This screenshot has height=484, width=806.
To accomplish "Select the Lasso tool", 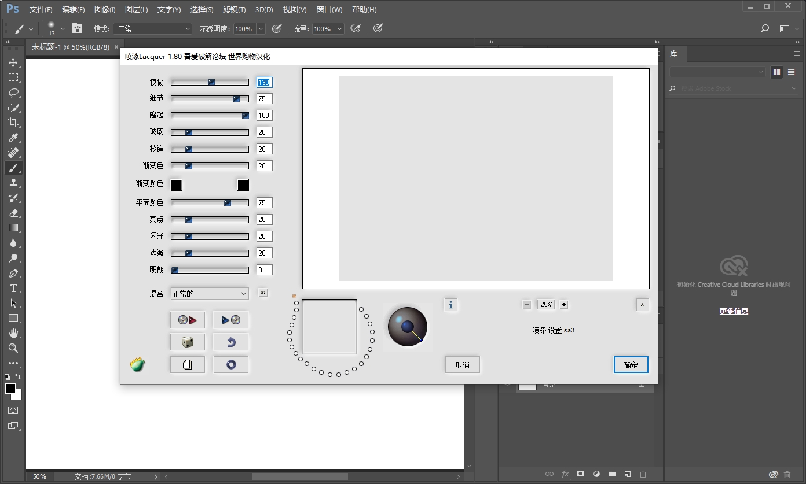I will pyautogui.click(x=13, y=93).
